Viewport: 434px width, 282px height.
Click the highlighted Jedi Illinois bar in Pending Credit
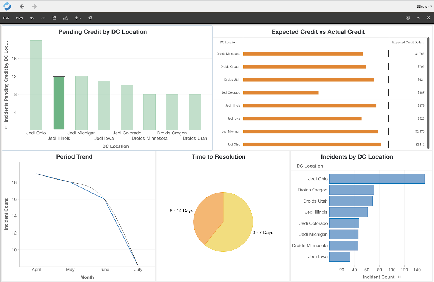59,103
